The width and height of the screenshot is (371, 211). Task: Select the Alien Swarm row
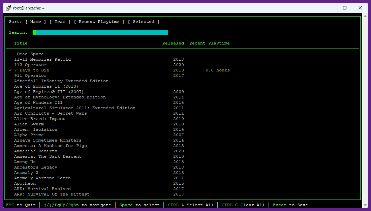click(x=29, y=124)
